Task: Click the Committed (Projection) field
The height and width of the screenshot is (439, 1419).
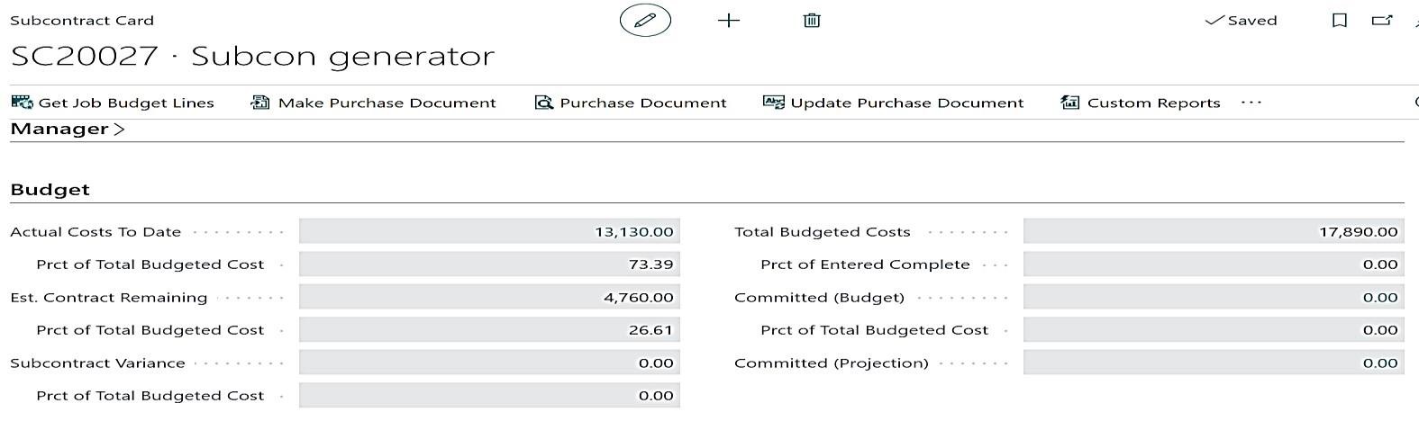Action: coord(1213,363)
